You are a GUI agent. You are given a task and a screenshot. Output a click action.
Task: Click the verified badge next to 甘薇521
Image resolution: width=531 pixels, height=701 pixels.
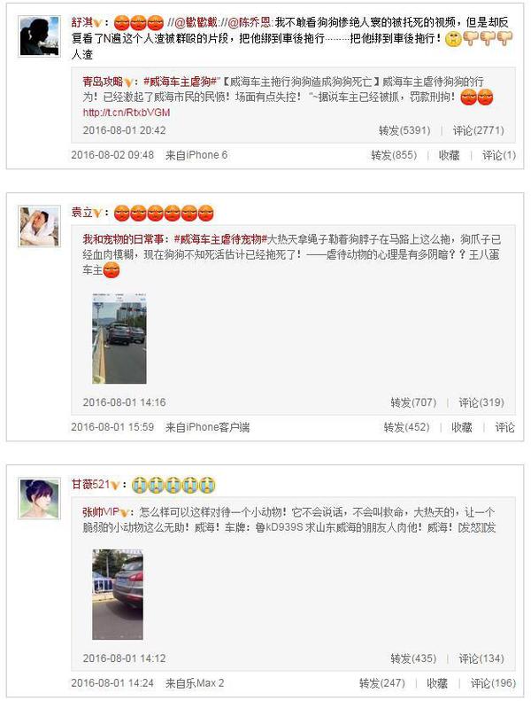click(115, 485)
